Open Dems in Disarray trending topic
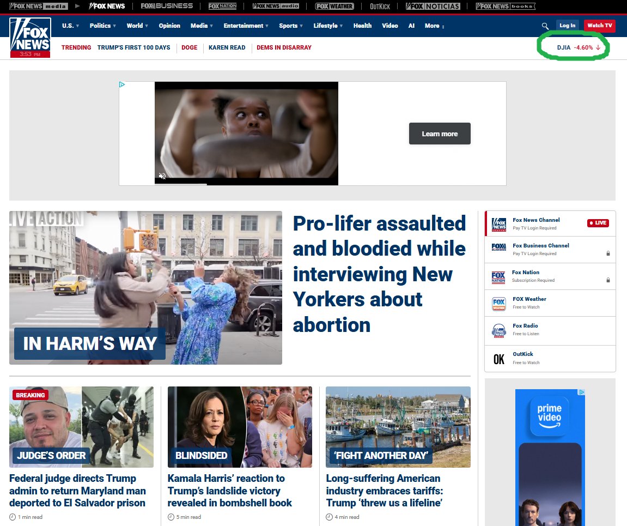 pyautogui.click(x=284, y=47)
